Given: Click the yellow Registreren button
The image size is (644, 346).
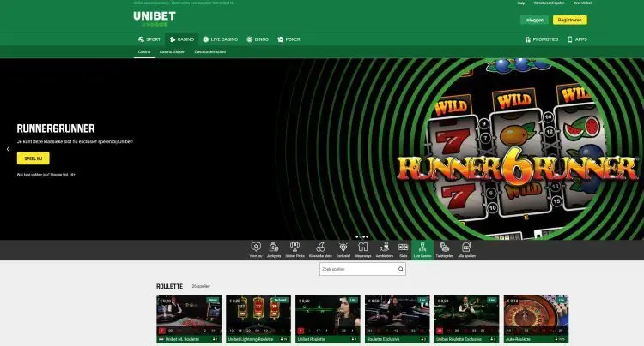Looking at the screenshot, I should coord(569,20).
